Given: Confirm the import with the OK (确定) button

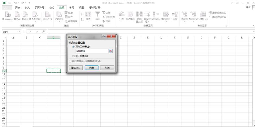Looking at the screenshot, I should point(92,68).
